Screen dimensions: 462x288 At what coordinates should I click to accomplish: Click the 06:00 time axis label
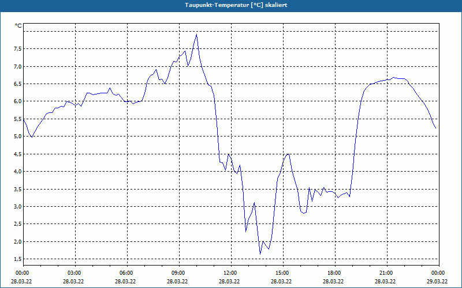pos(127,273)
